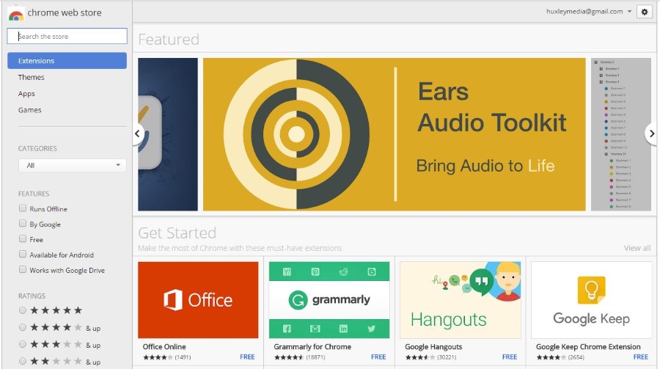660x369 pixels.
Task: Enable the Runs Offline filter
Action: coord(23,208)
